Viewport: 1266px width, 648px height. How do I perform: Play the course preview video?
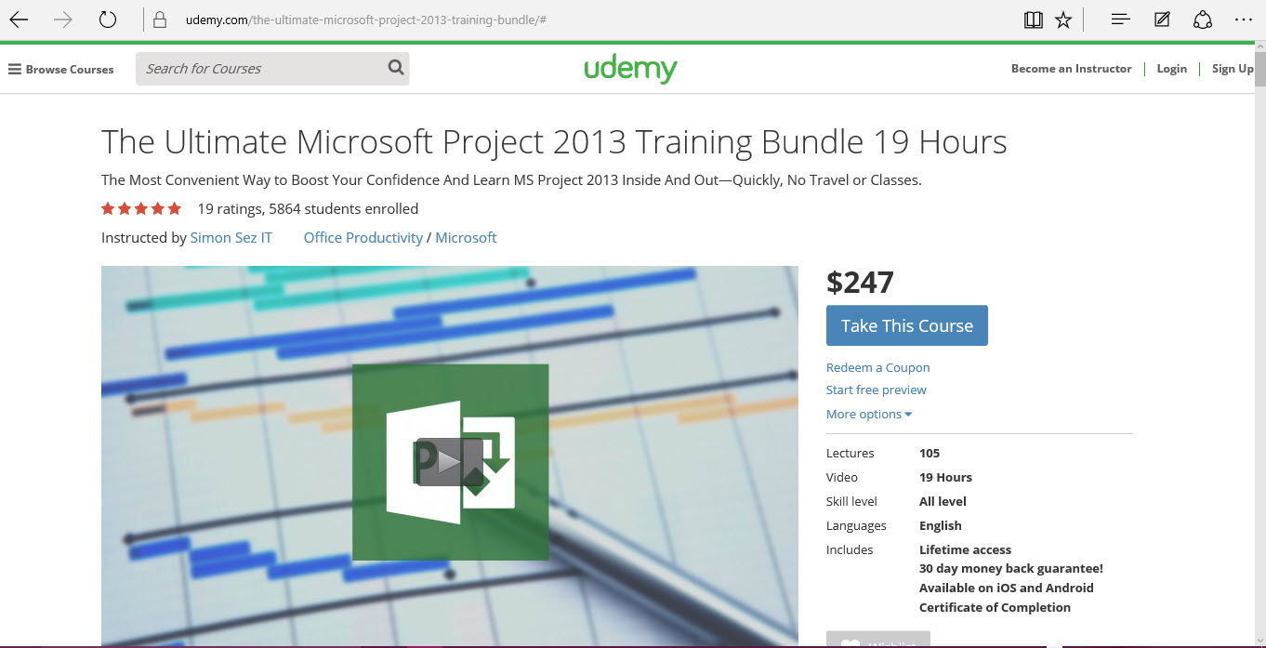tap(450, 462)
